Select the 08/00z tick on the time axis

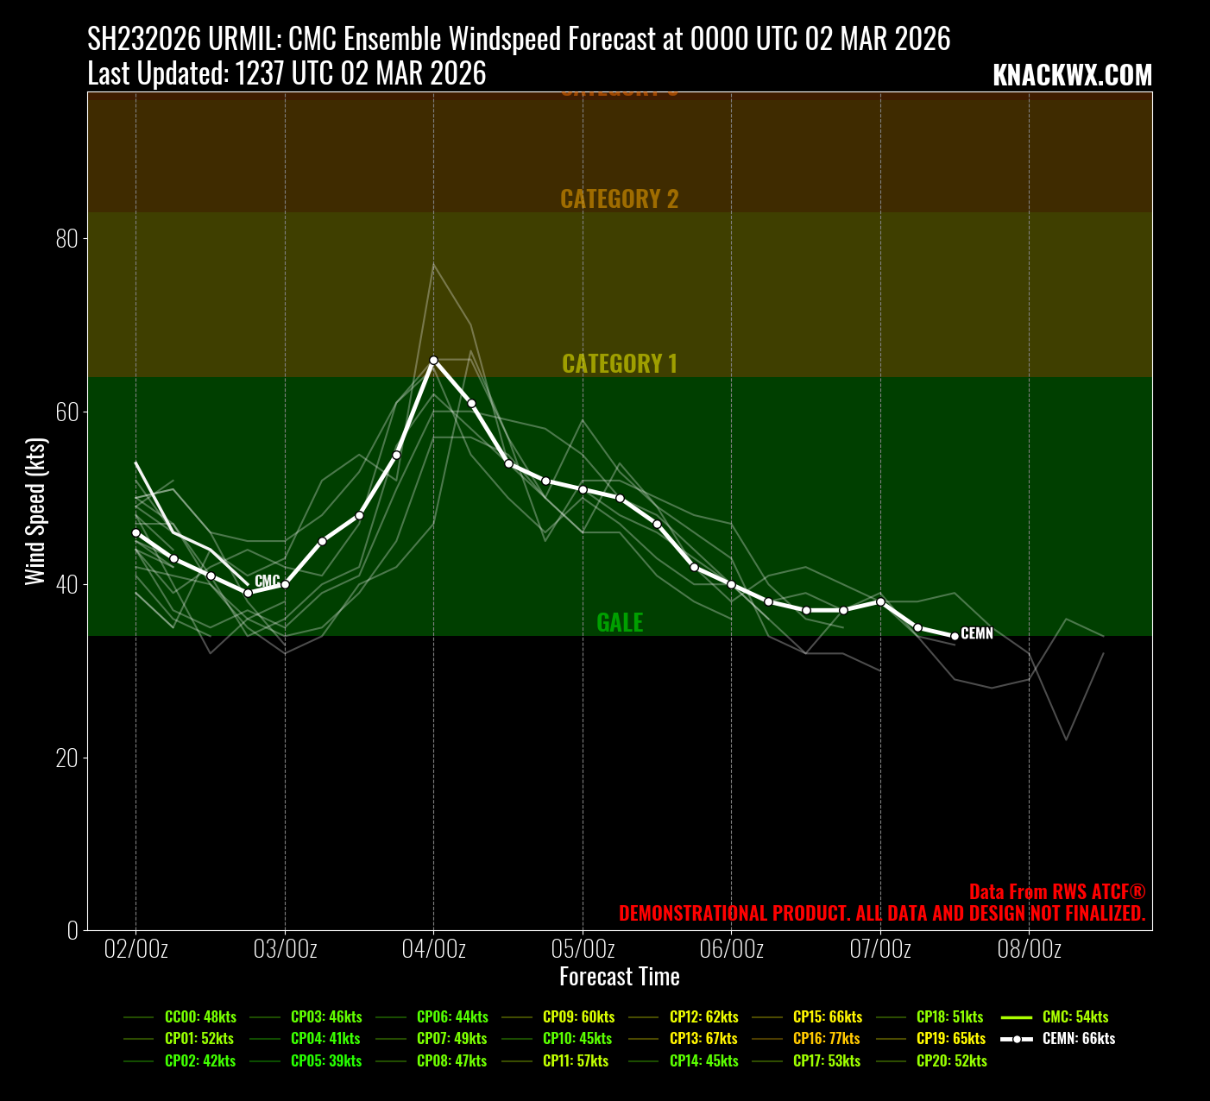tap(1029, 950)
